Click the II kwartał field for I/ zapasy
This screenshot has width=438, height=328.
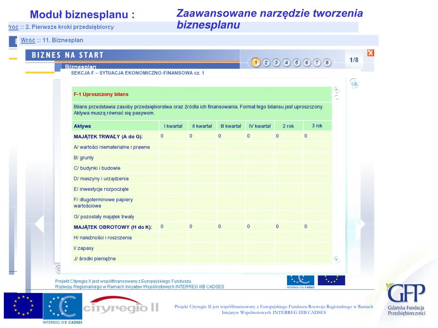click(202, 248)
